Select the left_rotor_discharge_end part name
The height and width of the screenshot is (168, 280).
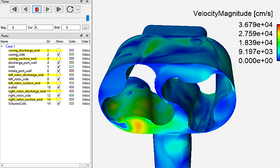coord(26,75)
